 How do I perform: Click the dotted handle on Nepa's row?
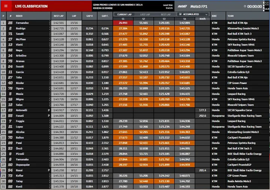coord(50,50)
